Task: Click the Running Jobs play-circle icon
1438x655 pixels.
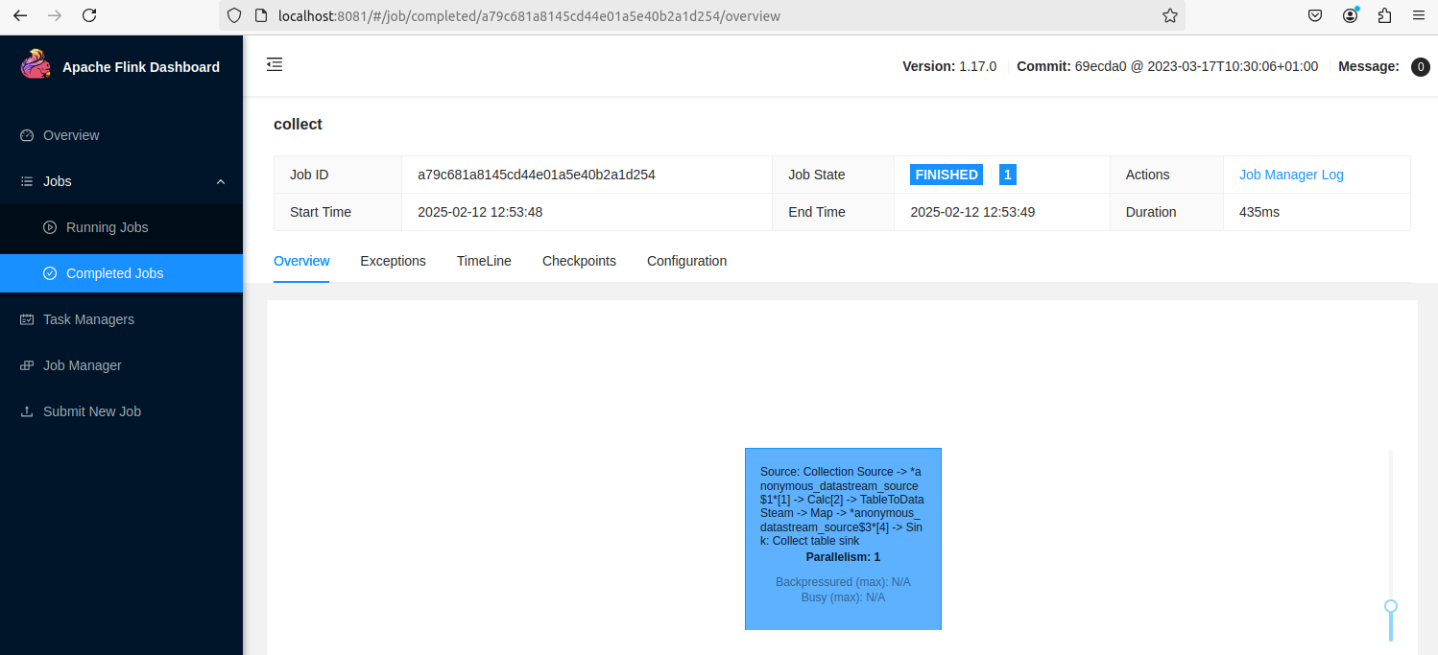Action: pos(50,227)
